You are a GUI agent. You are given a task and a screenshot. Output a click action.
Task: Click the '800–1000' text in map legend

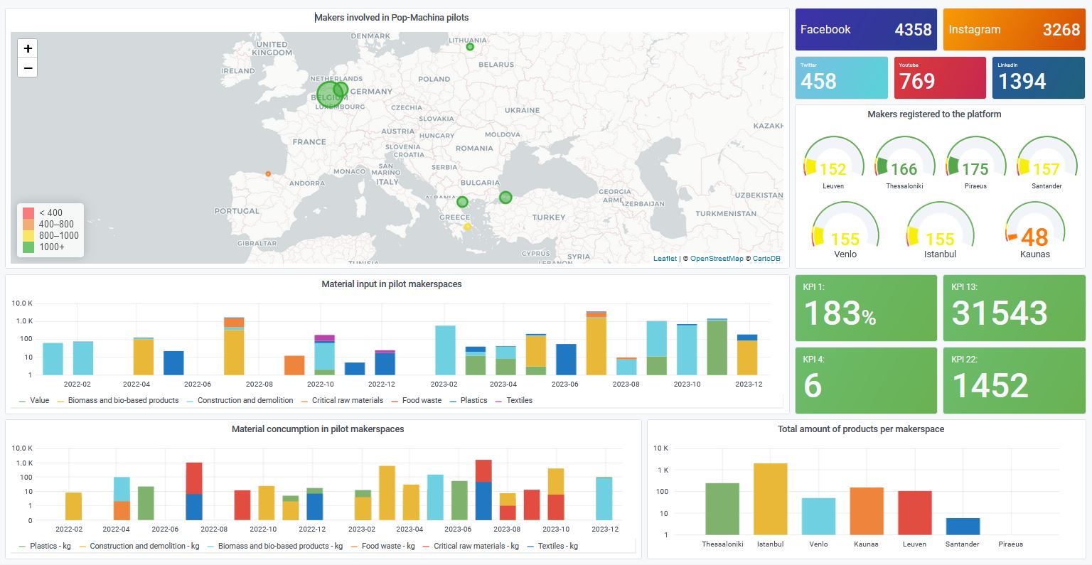(59, 236)
